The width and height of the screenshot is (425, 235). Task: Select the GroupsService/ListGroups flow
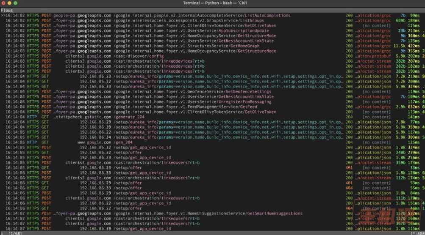213,21
